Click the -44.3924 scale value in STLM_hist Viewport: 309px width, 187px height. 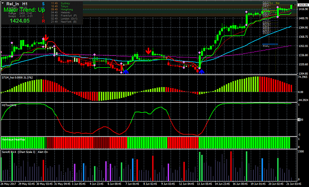pos(303,100)
